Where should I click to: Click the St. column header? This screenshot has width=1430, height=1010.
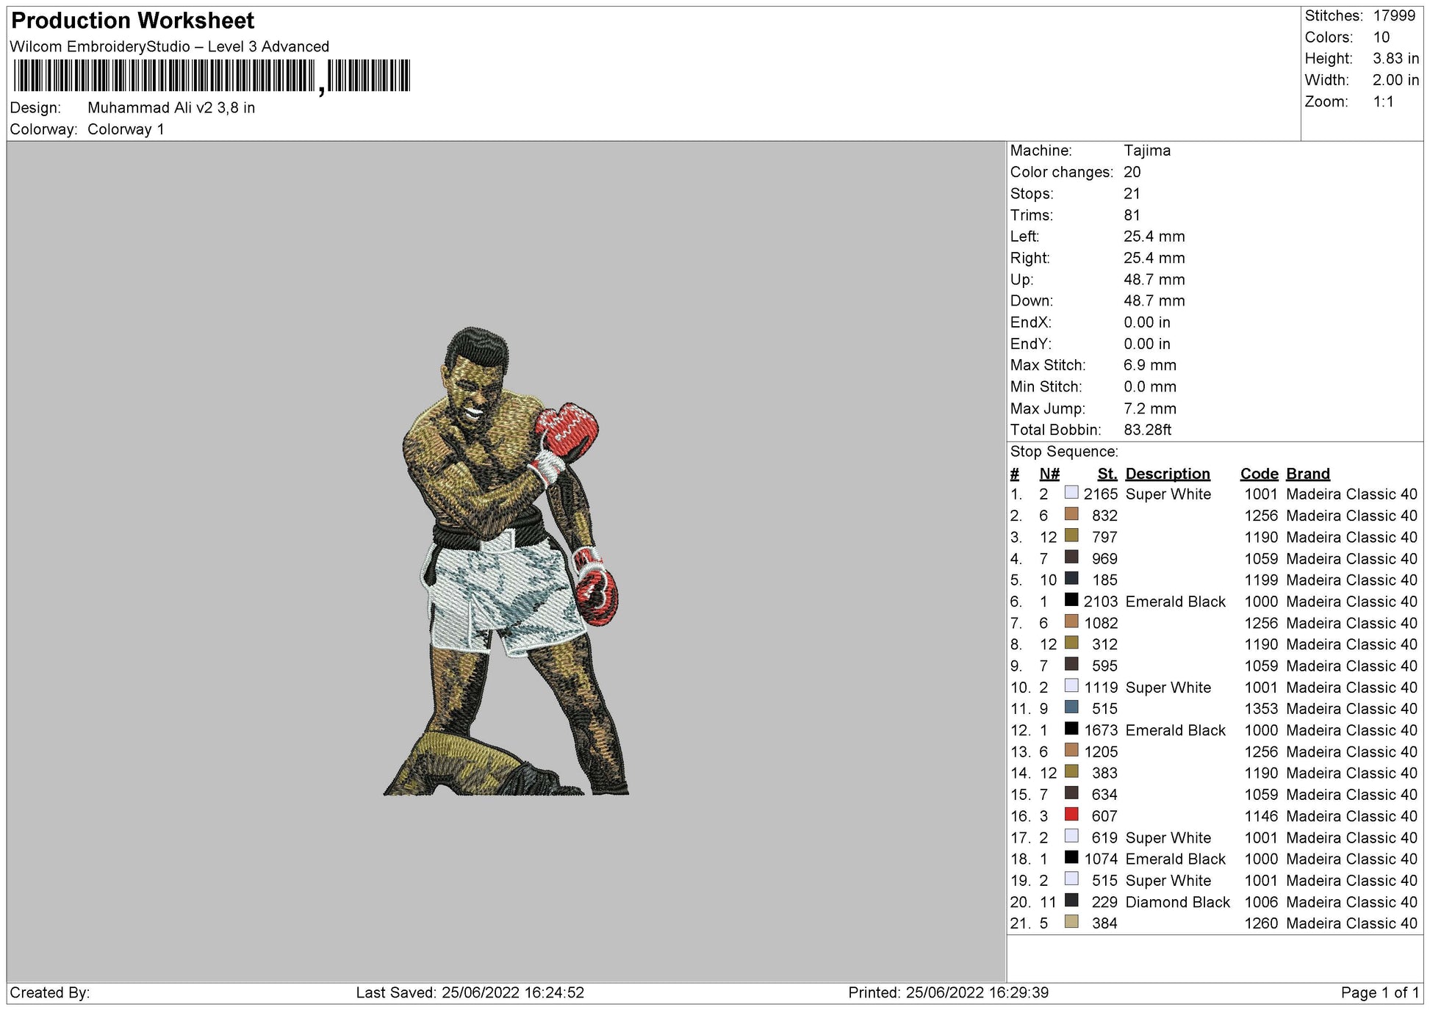tap(1107, 474)
